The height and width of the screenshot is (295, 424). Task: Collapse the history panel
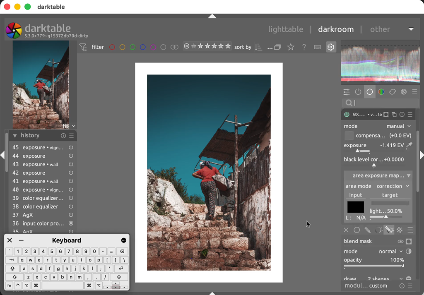pyautogui.click(x=16, y=135)
